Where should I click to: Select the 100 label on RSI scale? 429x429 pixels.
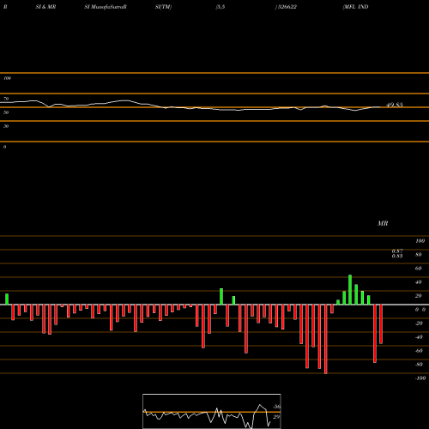coord(7,78)
